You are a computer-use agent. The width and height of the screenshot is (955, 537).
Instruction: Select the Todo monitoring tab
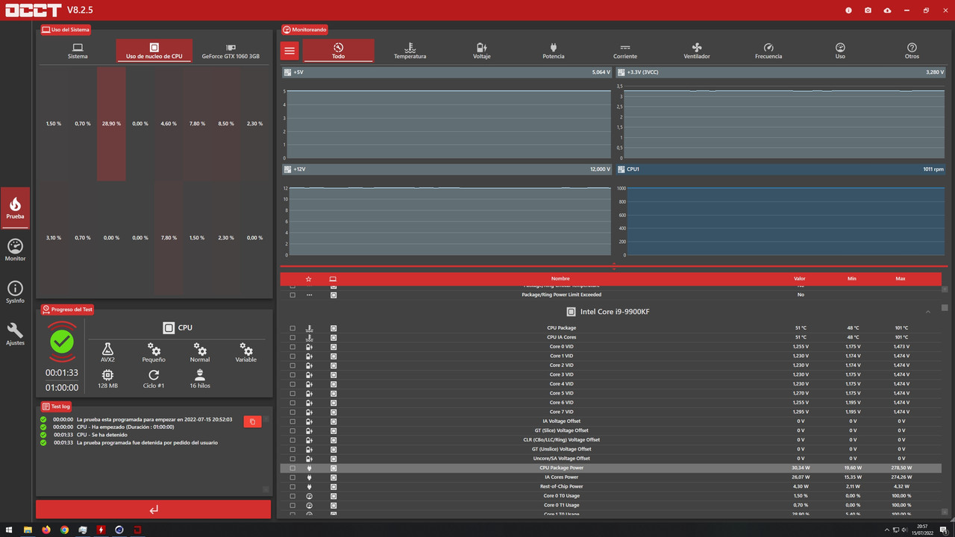338,51
